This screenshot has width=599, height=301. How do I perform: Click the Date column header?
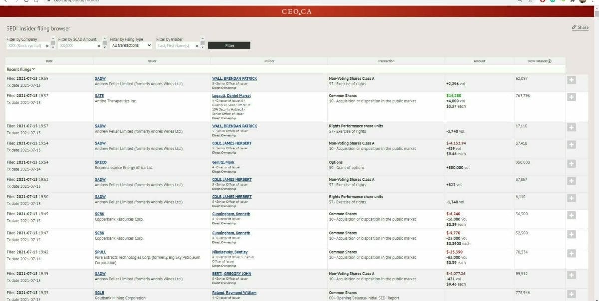coord(49,61)
